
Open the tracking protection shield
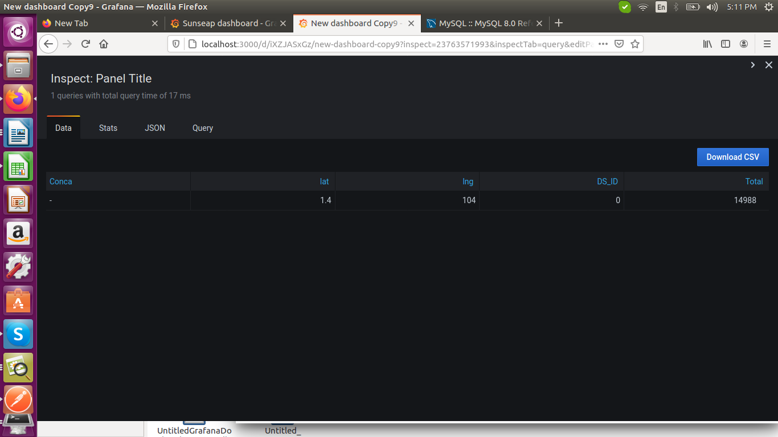[x=176, y=44]
